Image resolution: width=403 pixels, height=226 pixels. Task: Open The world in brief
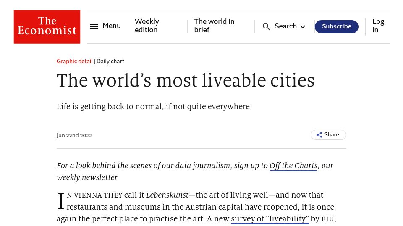tap(214, 26)
